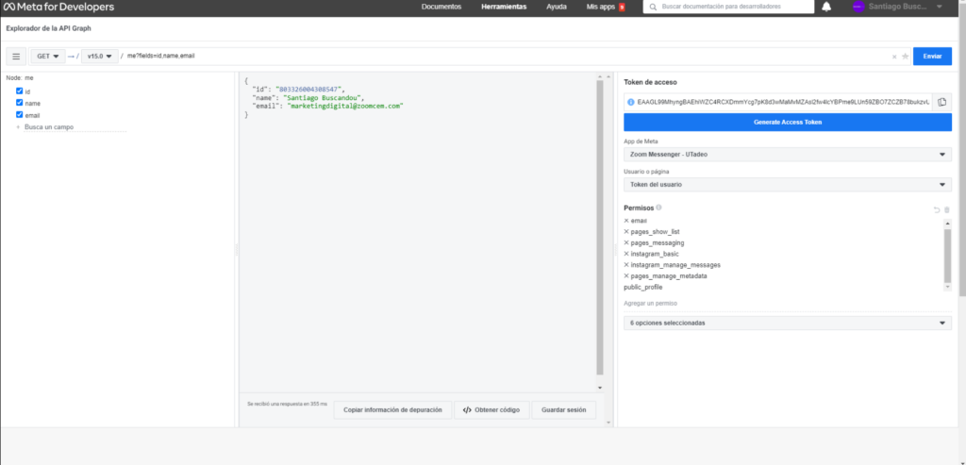Clear the query with the X icon
This screenshot has height=465, width=966.
pos(894,57)
